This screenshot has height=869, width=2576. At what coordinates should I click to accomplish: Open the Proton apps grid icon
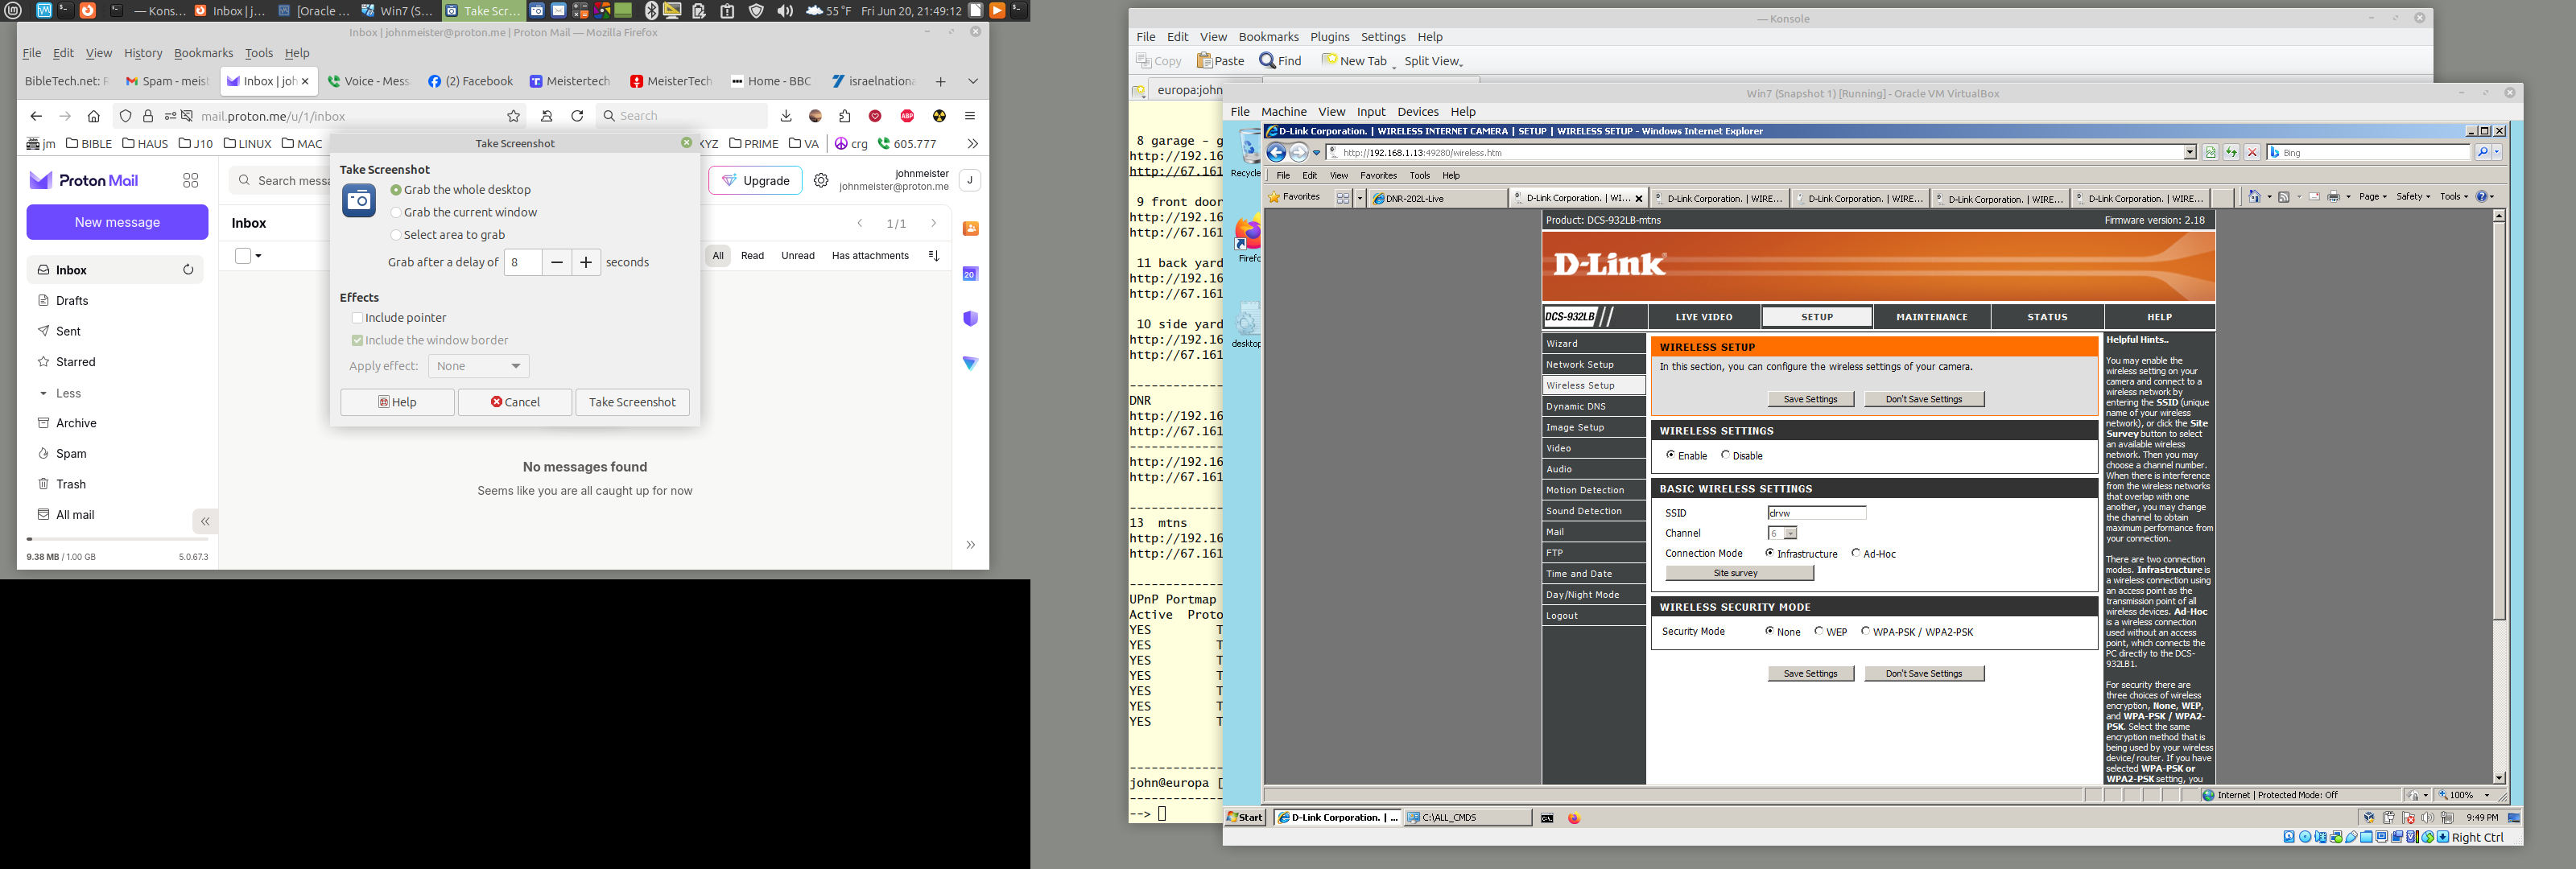click(x=191, y=181)
